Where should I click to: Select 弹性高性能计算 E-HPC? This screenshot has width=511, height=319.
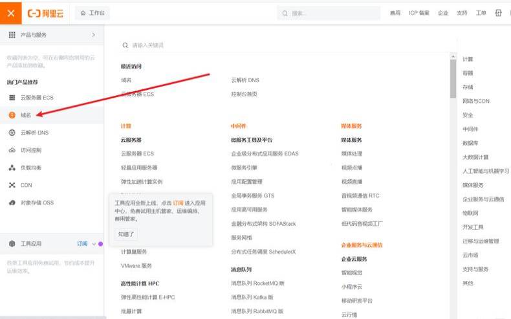[x=147, y=297]
